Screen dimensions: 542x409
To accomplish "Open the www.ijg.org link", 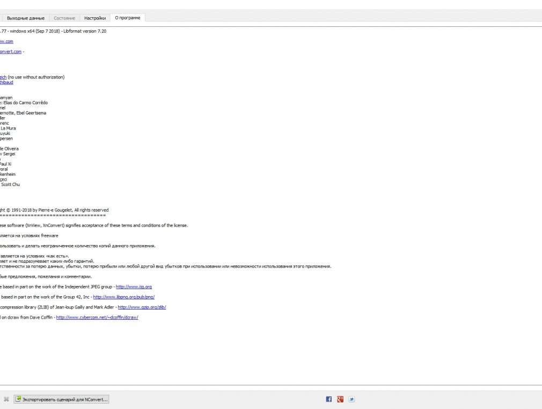I will [x=134, y=287].
